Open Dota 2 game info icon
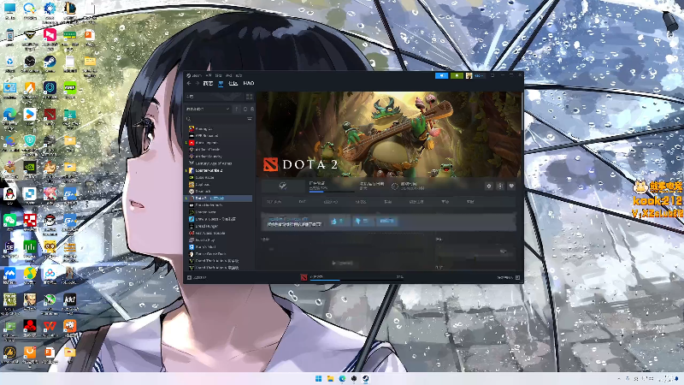Viewport: 684px width, 385px height. pyautogui.click(x=500, y=187)
